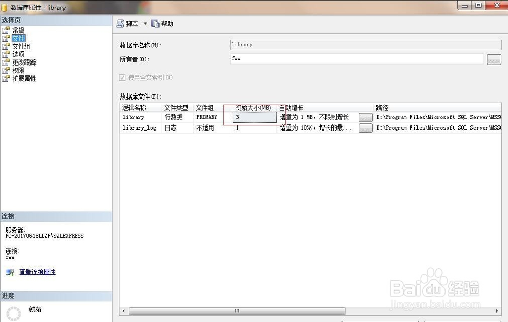Click the 文件组 page icon
Image resolution: width=508 pixels, height=322 pixels.
(6, 46)
